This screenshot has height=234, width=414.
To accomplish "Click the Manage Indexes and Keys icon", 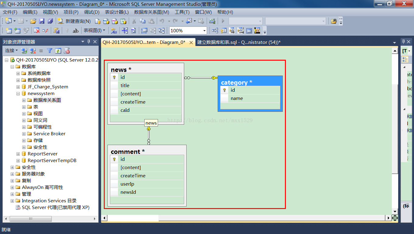I will 223,30.
